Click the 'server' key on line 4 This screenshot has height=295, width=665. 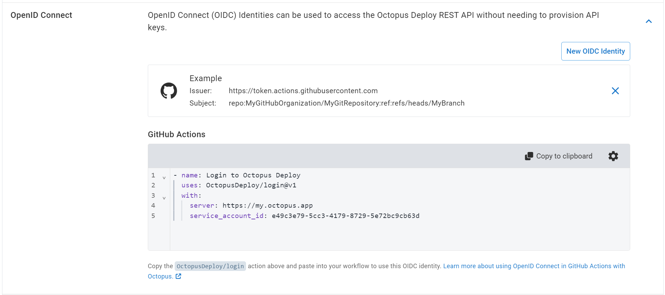point(202,206)
